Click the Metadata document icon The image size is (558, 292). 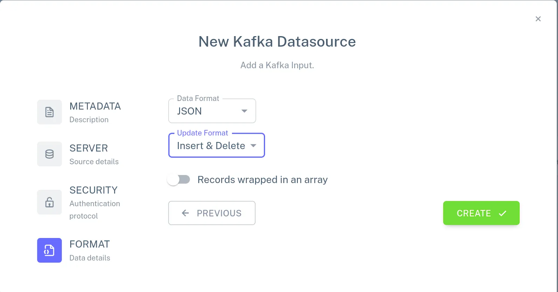[50, 112]
